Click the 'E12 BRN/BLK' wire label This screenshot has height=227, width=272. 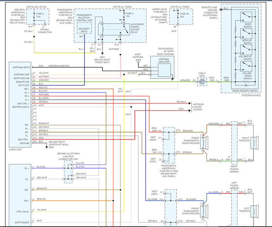click(184, 152)
